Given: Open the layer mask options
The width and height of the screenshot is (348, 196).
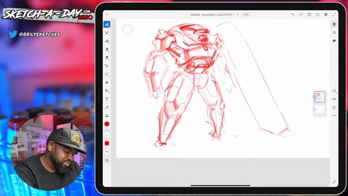Looking at the screenshot, I should (x=334, y=107).
